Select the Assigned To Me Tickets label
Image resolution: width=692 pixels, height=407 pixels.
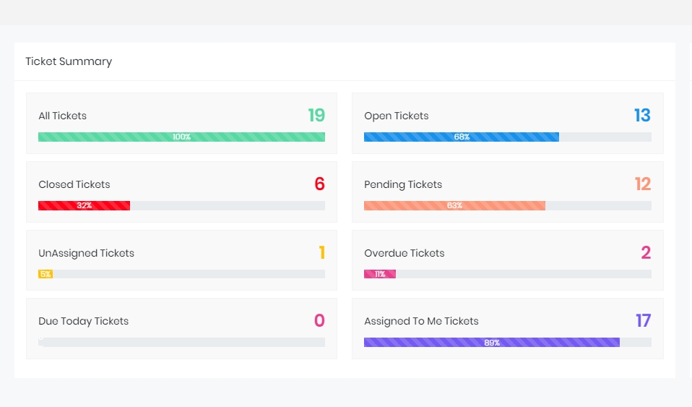point(421,321)
